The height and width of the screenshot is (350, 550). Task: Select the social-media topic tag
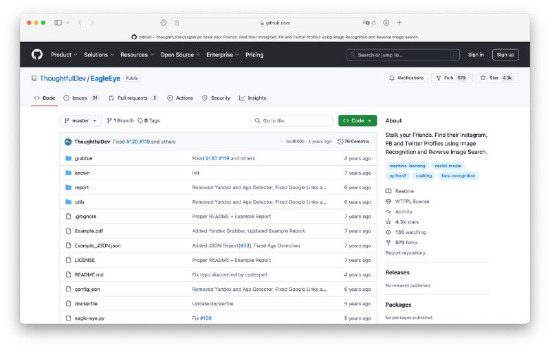pyautogui.click(x=448, y=166)
